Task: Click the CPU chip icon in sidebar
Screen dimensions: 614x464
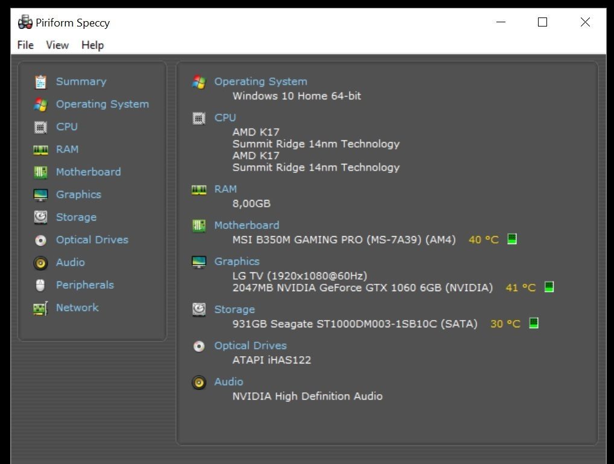Action: point(40,127)
